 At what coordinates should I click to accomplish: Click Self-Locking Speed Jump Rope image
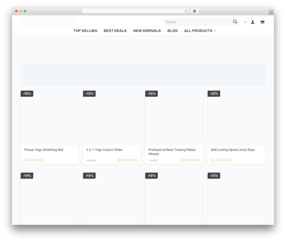coord(236,118)
